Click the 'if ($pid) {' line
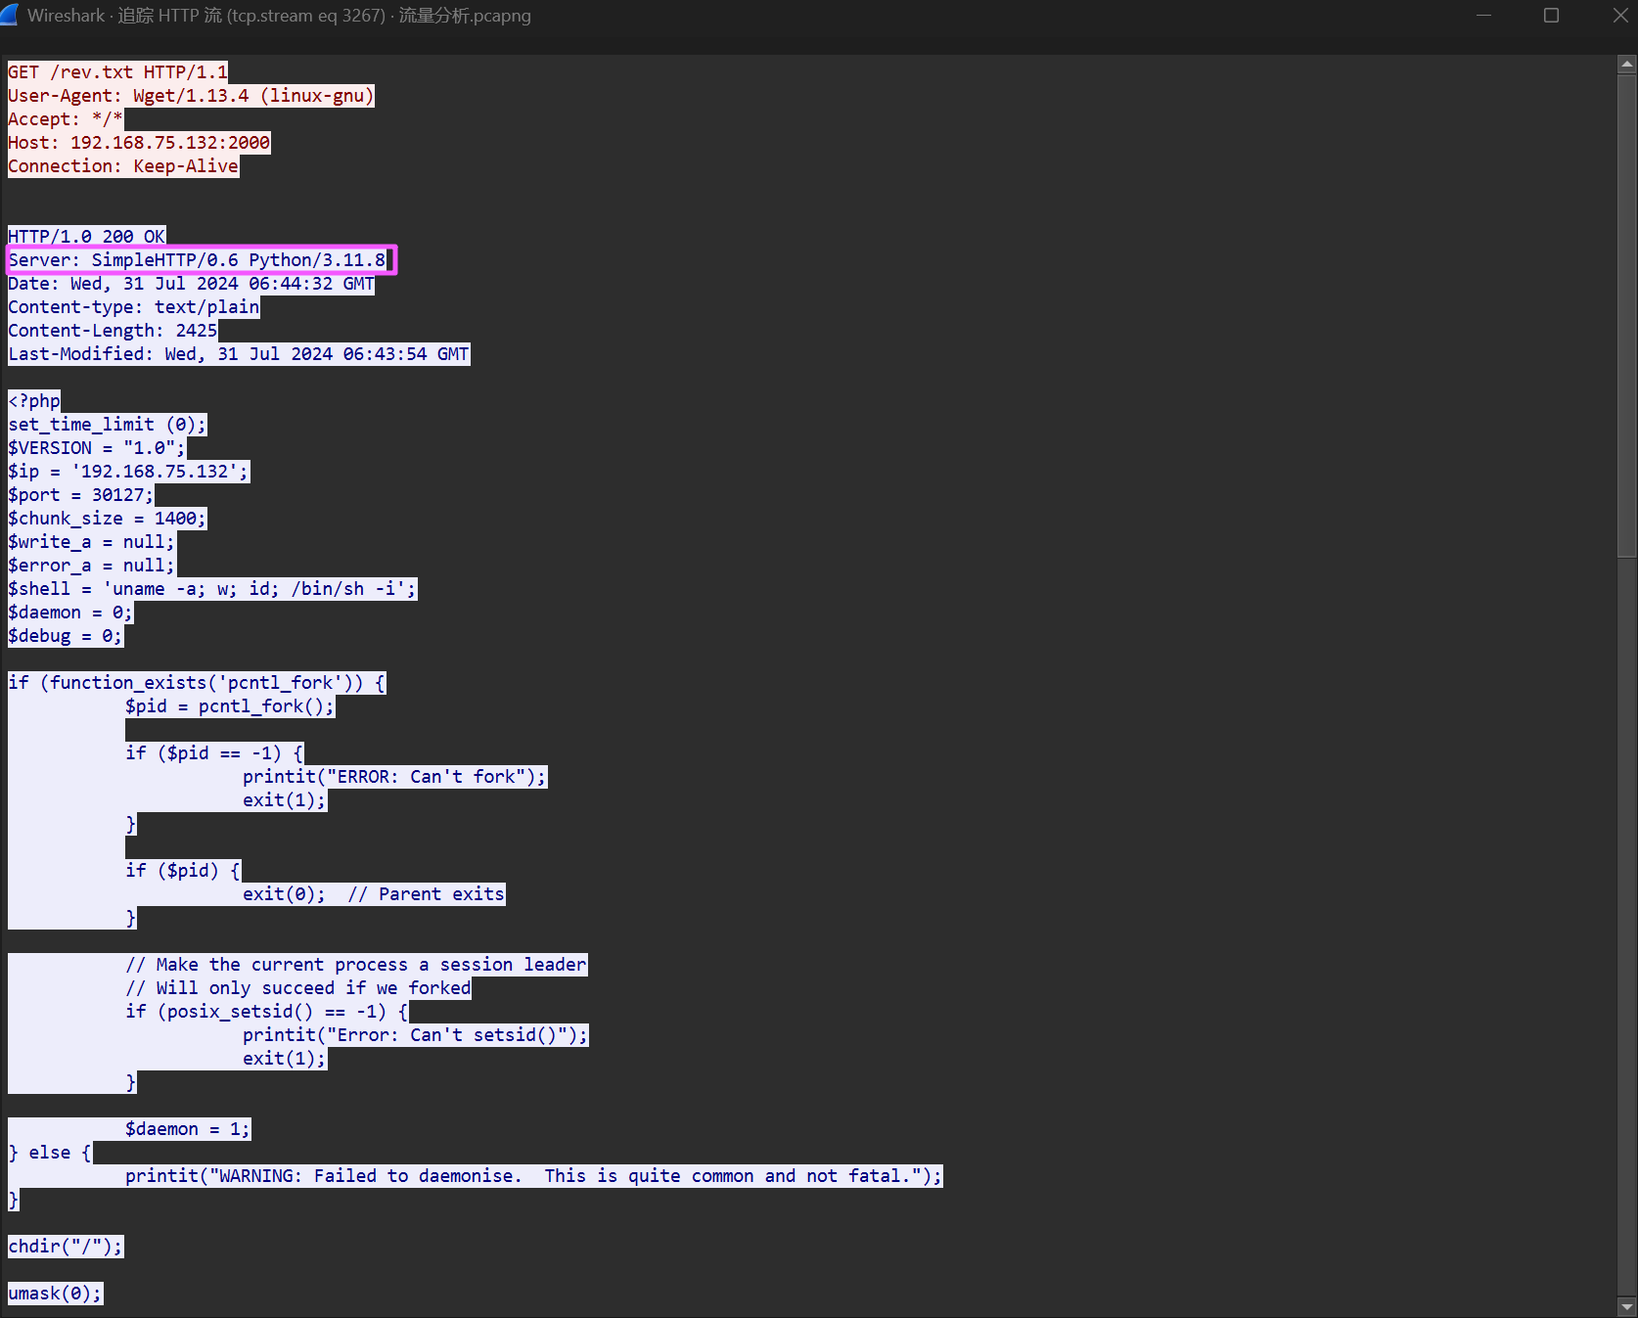The height and width of the screenshot is (1318, 1638). coord(183,871)
